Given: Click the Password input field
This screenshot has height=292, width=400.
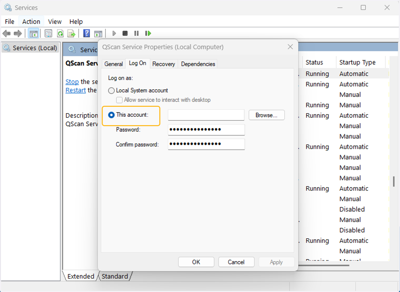Looking at the screenshot, I should coord(206,129).
